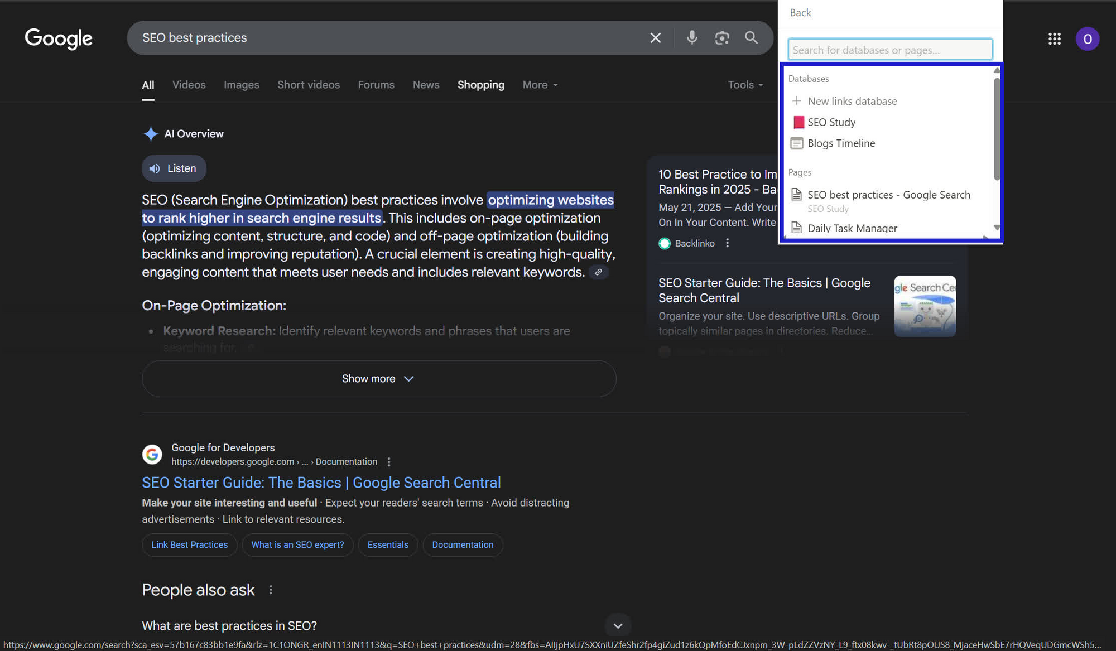Select the Daily Task Manager page
The height and width of the screenshot is (651, 1116).
tap(853, 228)
